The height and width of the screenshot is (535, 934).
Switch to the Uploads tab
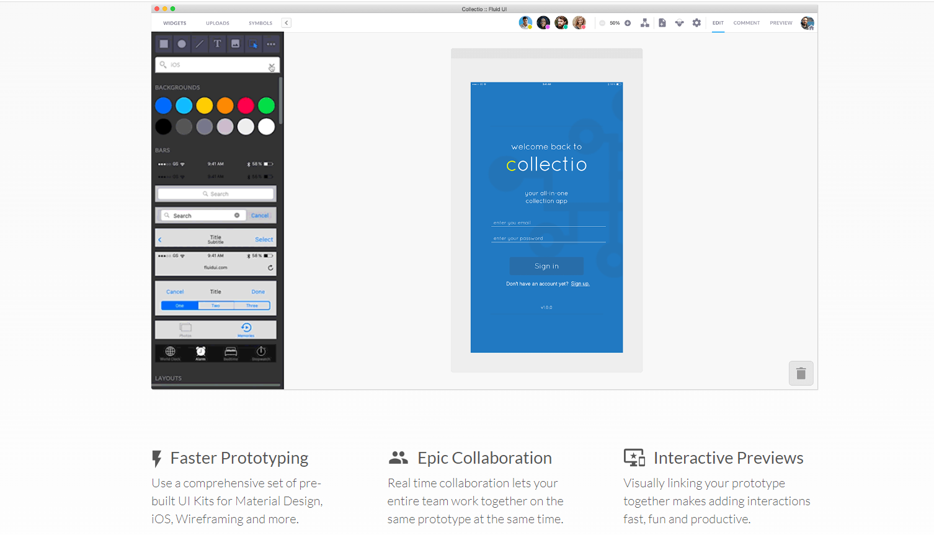click(x=218, y=23)
